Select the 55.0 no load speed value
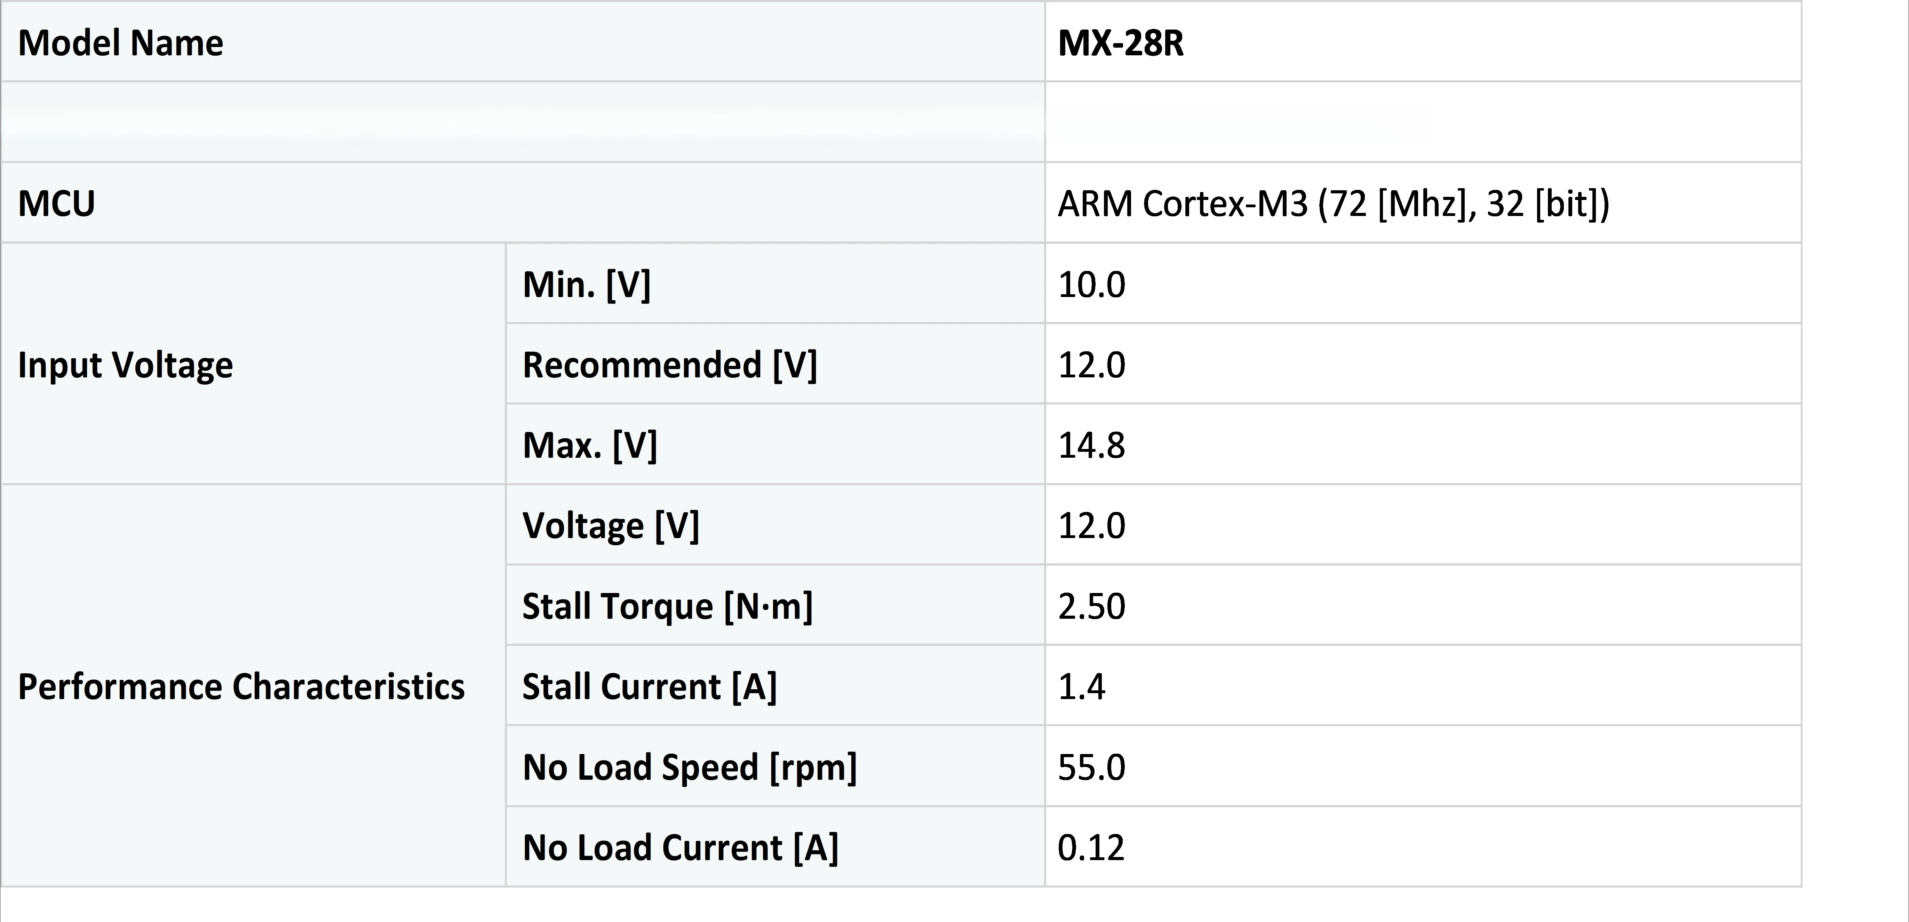This screenshot has height=922, width=1909. (1091, 767)
